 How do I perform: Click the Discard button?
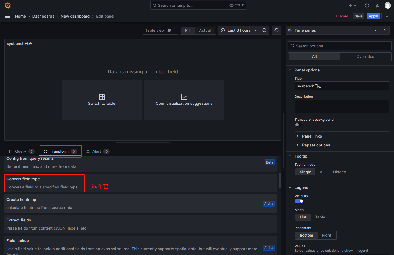pyautogui.click(x=342, y=16)
